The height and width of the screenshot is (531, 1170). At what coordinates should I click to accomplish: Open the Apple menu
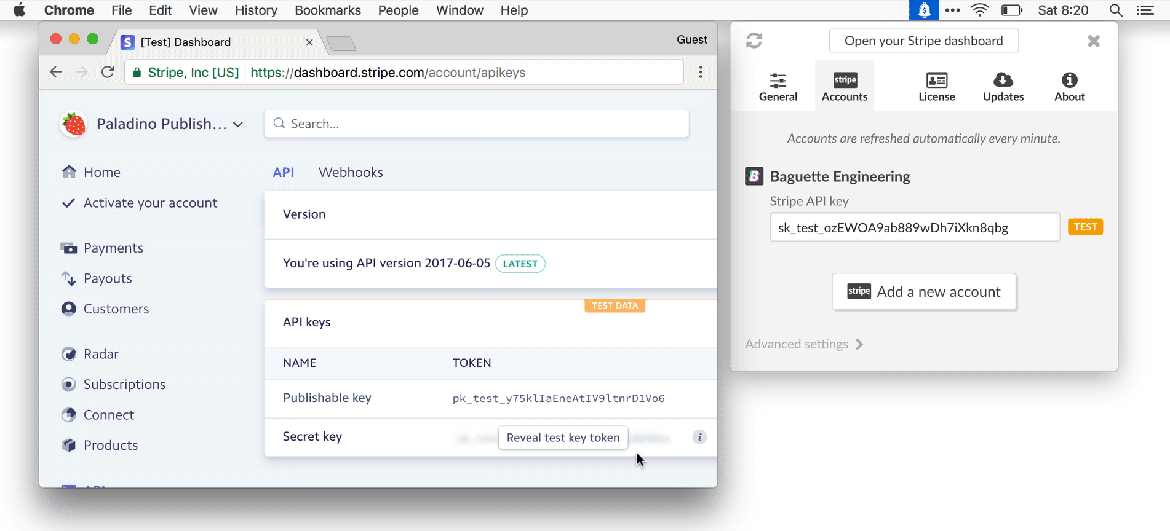click(x=20, y=10)
